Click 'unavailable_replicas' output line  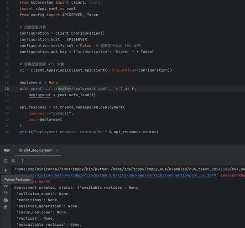point(49,224)
